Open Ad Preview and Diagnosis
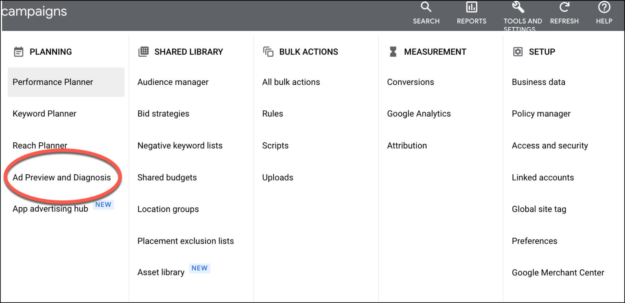The image size is (625, 303). pos(62,177)
